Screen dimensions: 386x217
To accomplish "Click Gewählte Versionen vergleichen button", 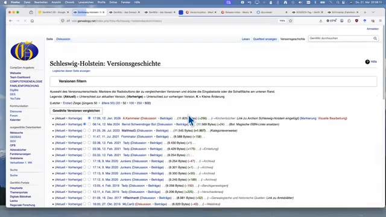I will pyautogui.click(x=77, y=111).
